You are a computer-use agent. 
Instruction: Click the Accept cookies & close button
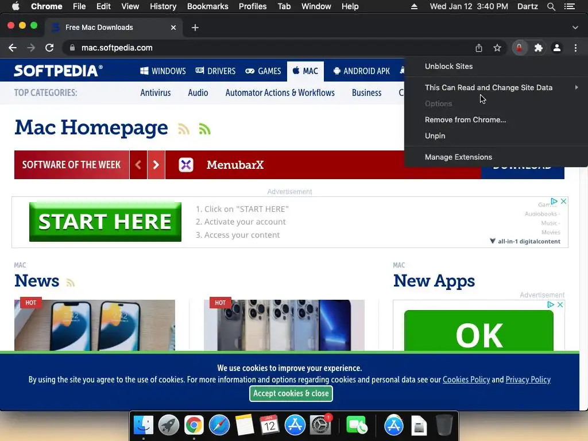click(x=291, y=393)
